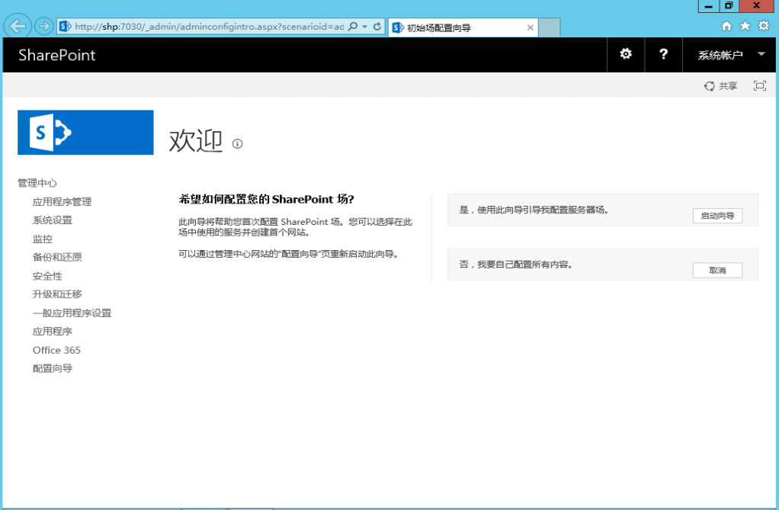Open the browser Favorites star
Viewport: 779px width, 510px height.
click(x=745, y=26)
